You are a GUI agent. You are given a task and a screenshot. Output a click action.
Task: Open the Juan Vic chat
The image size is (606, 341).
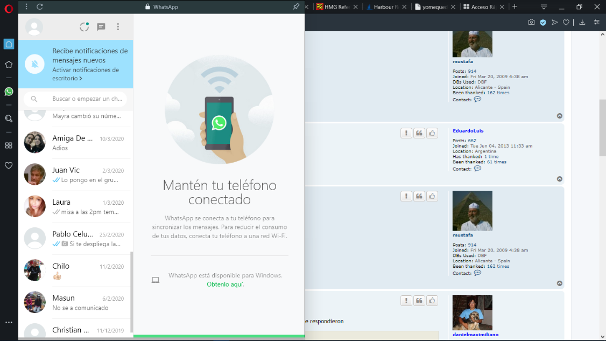point(76,175)
